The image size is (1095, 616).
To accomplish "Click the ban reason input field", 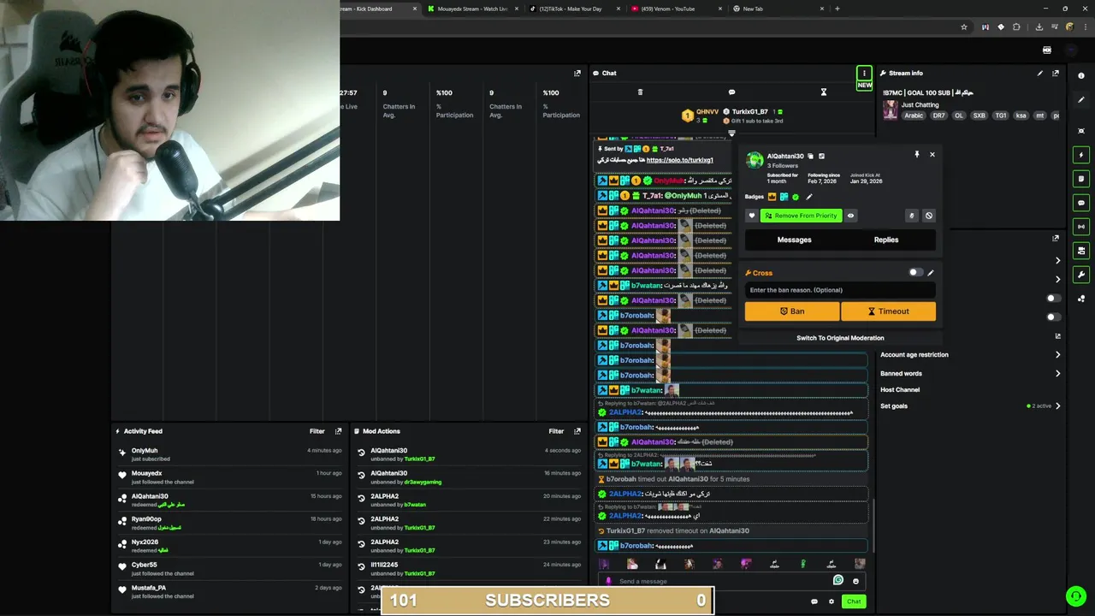I will pyautogui.click(x=840, y=290).
